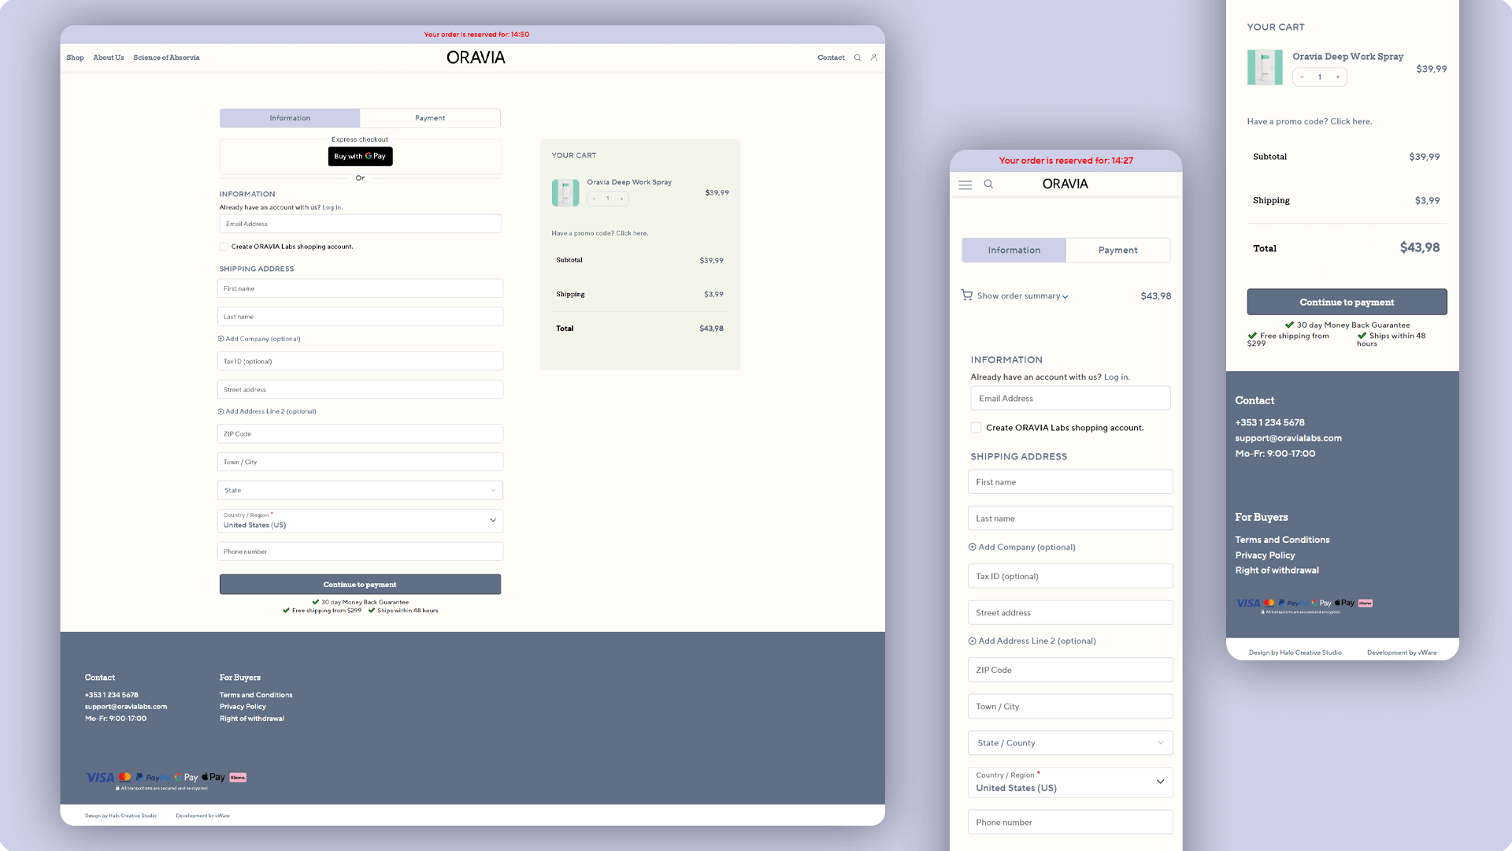Open the About Us menu item

109,58
